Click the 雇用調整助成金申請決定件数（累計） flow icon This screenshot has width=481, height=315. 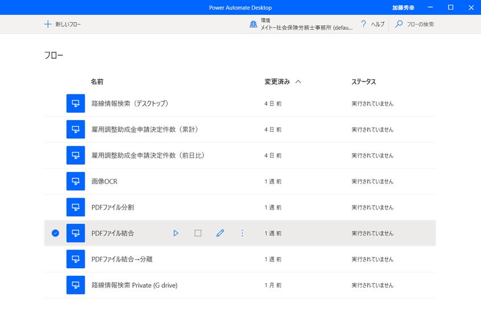click(76, 129)
